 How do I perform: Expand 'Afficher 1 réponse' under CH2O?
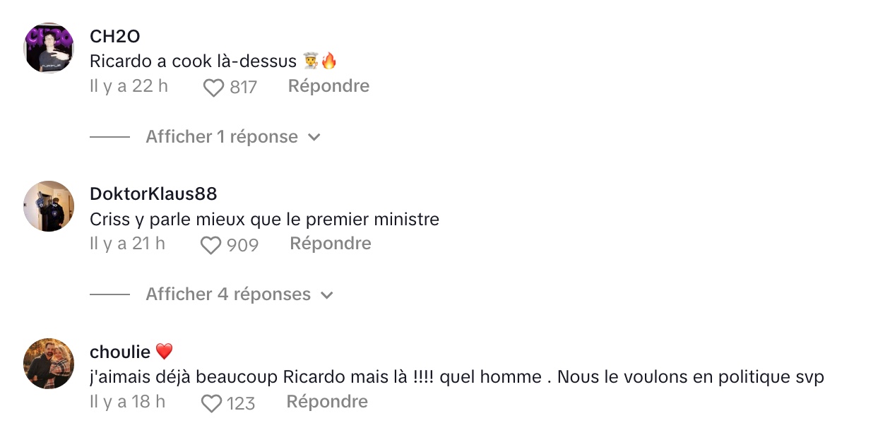tap(222, 136)
